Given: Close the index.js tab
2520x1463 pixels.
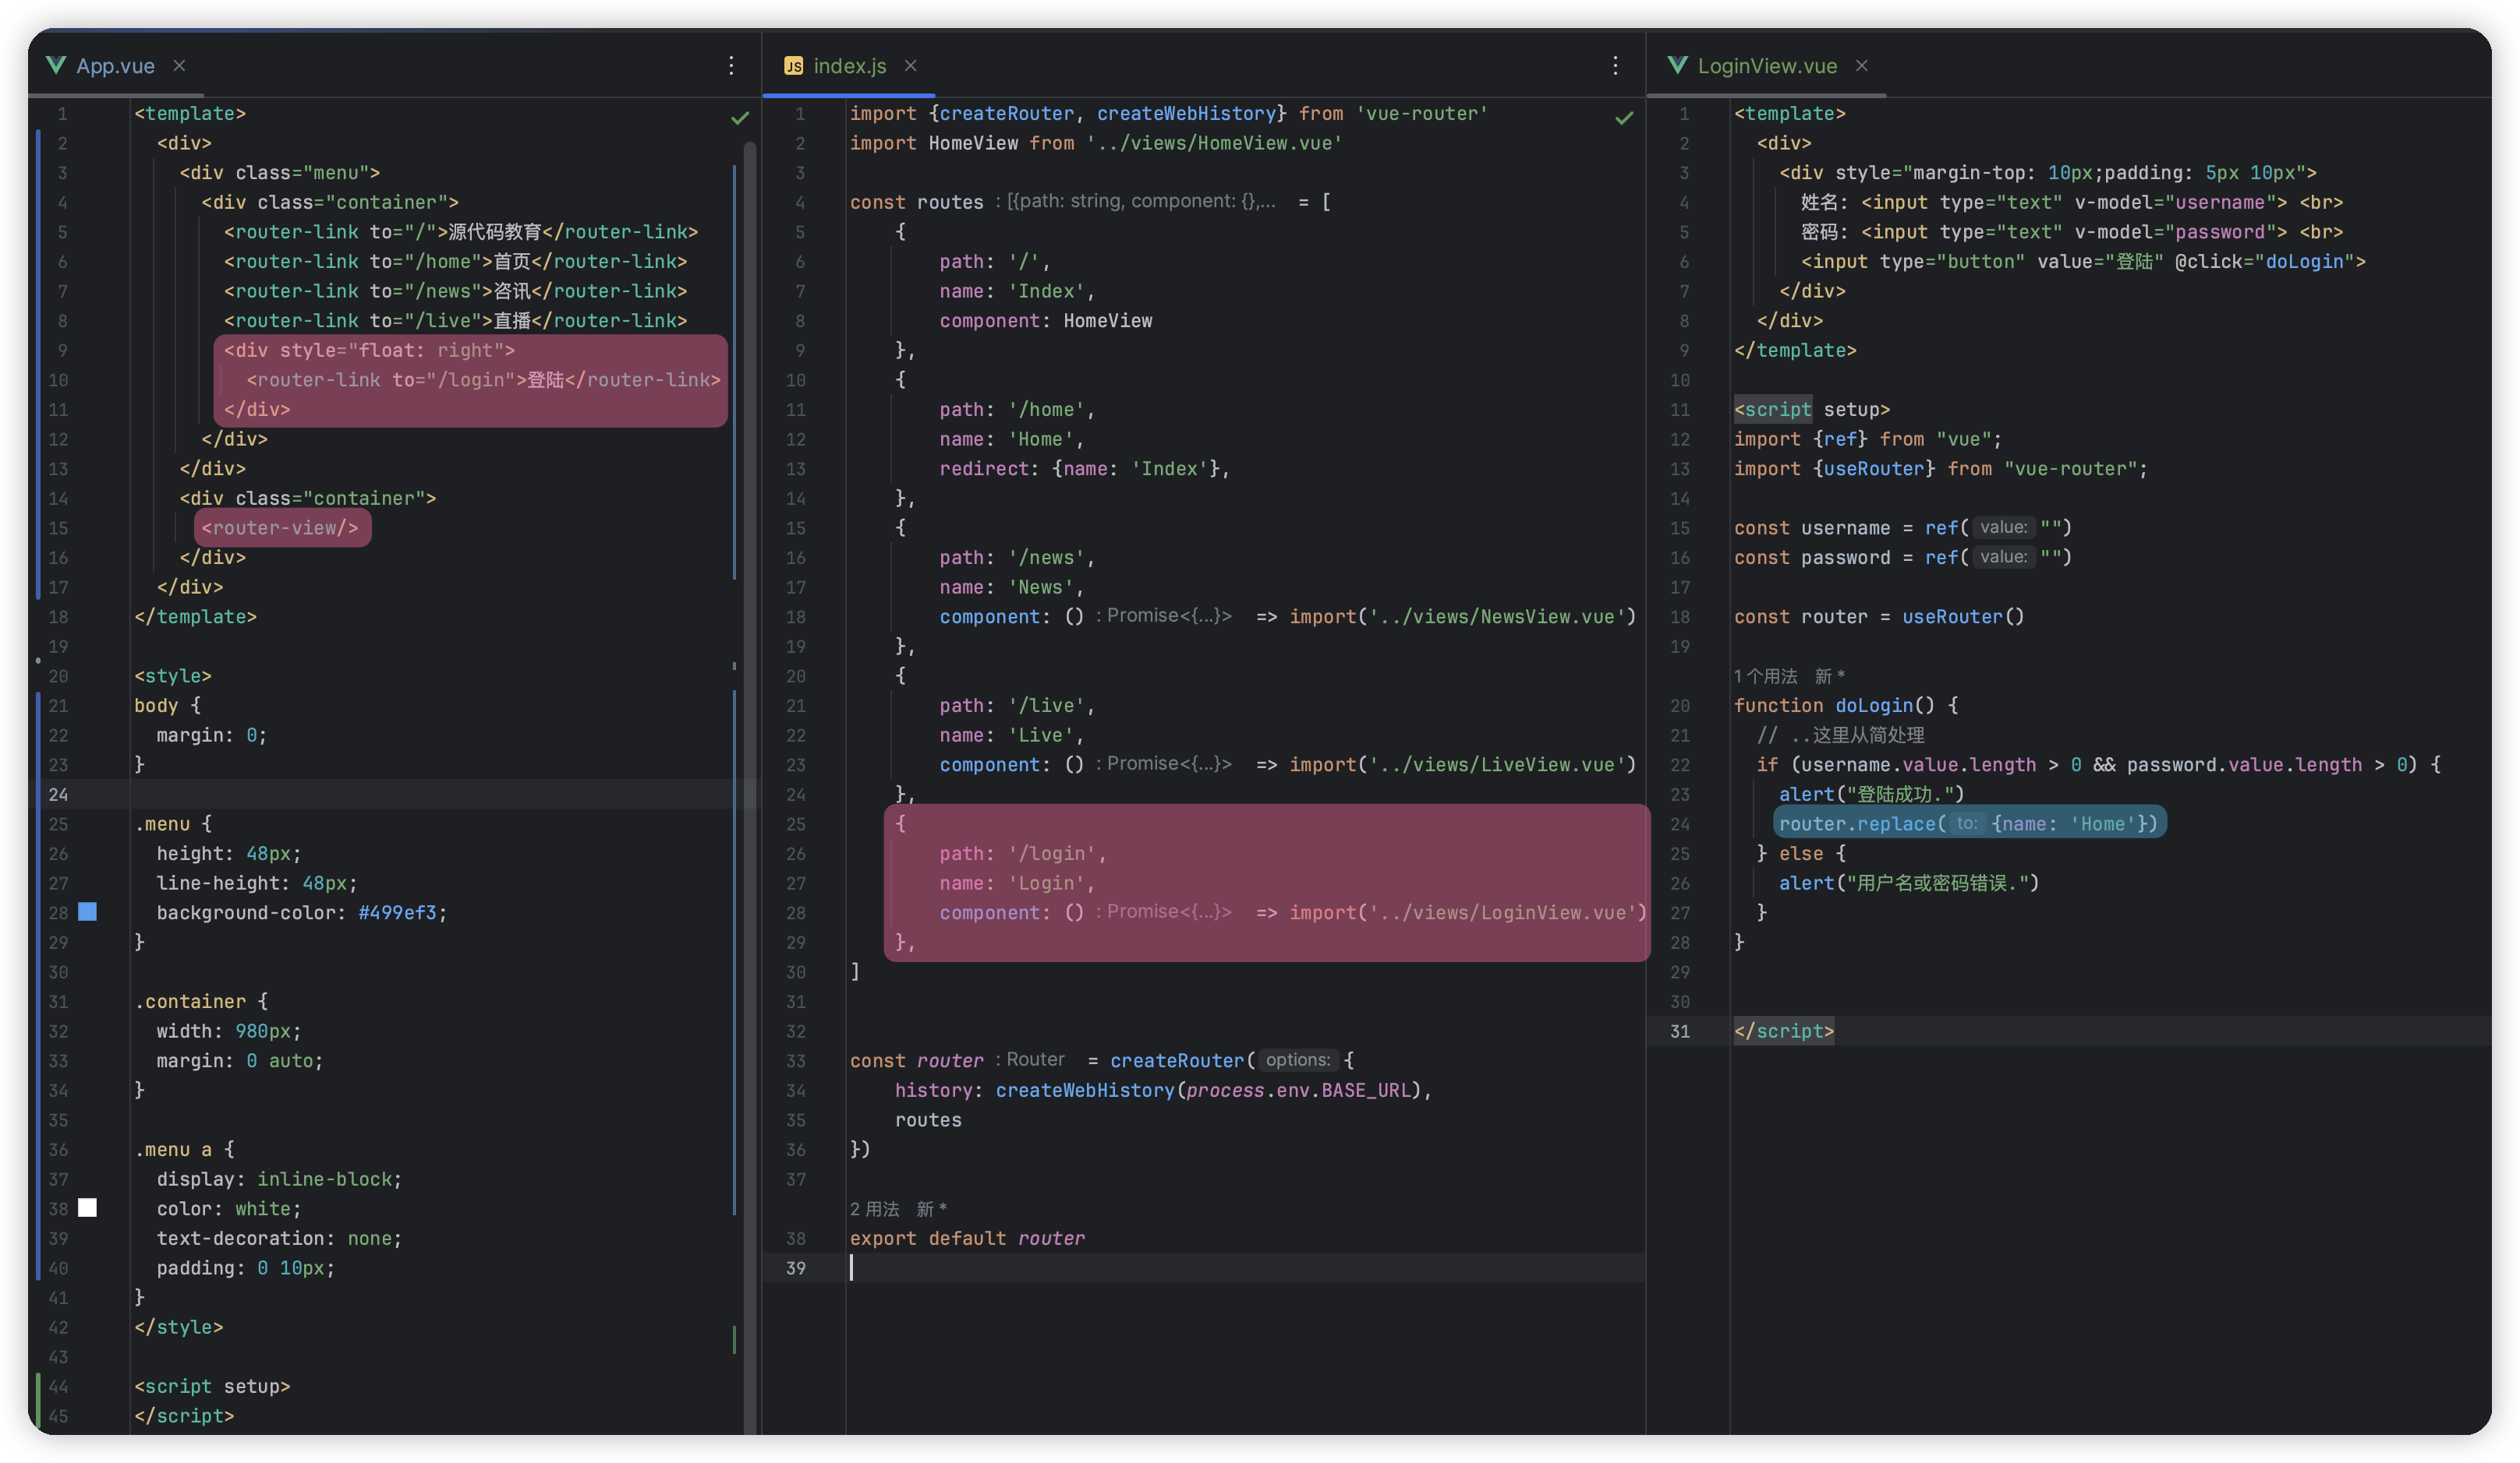Looking at the screenshot, I should pos(910,66).
